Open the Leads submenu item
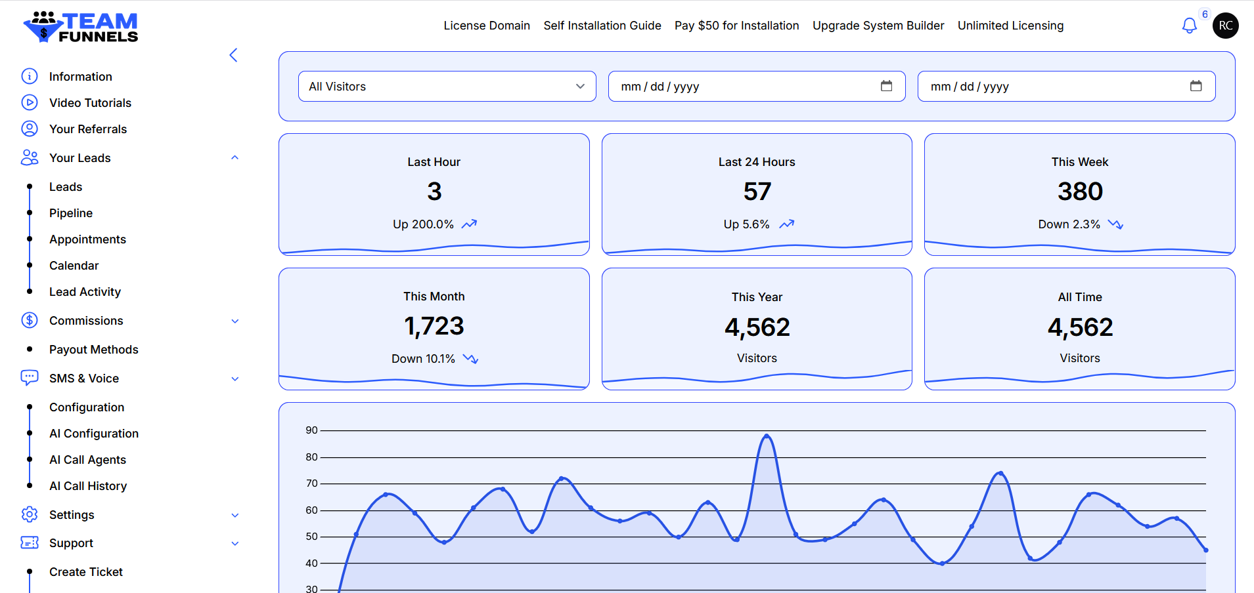 click(66, 187)
